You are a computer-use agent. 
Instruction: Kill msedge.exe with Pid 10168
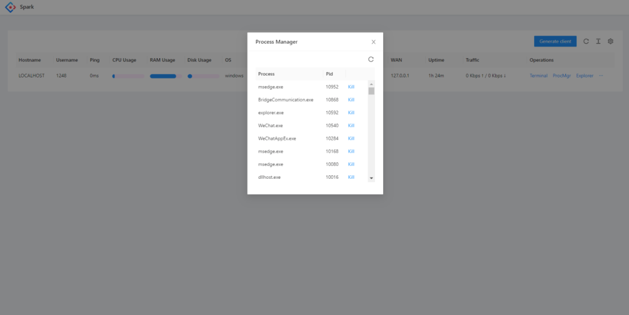(351, 151)
